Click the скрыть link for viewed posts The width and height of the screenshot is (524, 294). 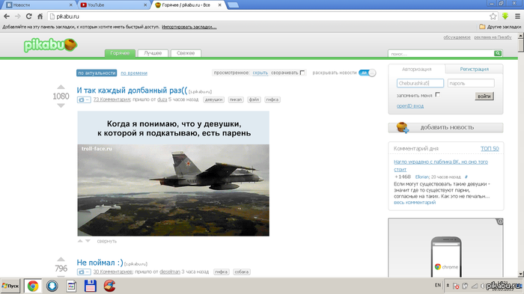click(261, 73)
